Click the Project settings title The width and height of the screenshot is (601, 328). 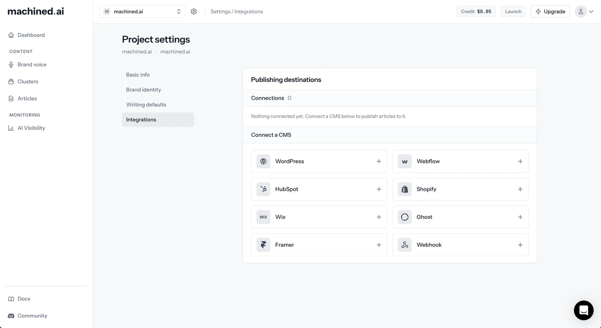click(x=156, y=40)
